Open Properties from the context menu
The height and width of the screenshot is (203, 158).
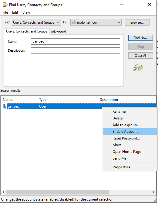[x=130, y=167]
